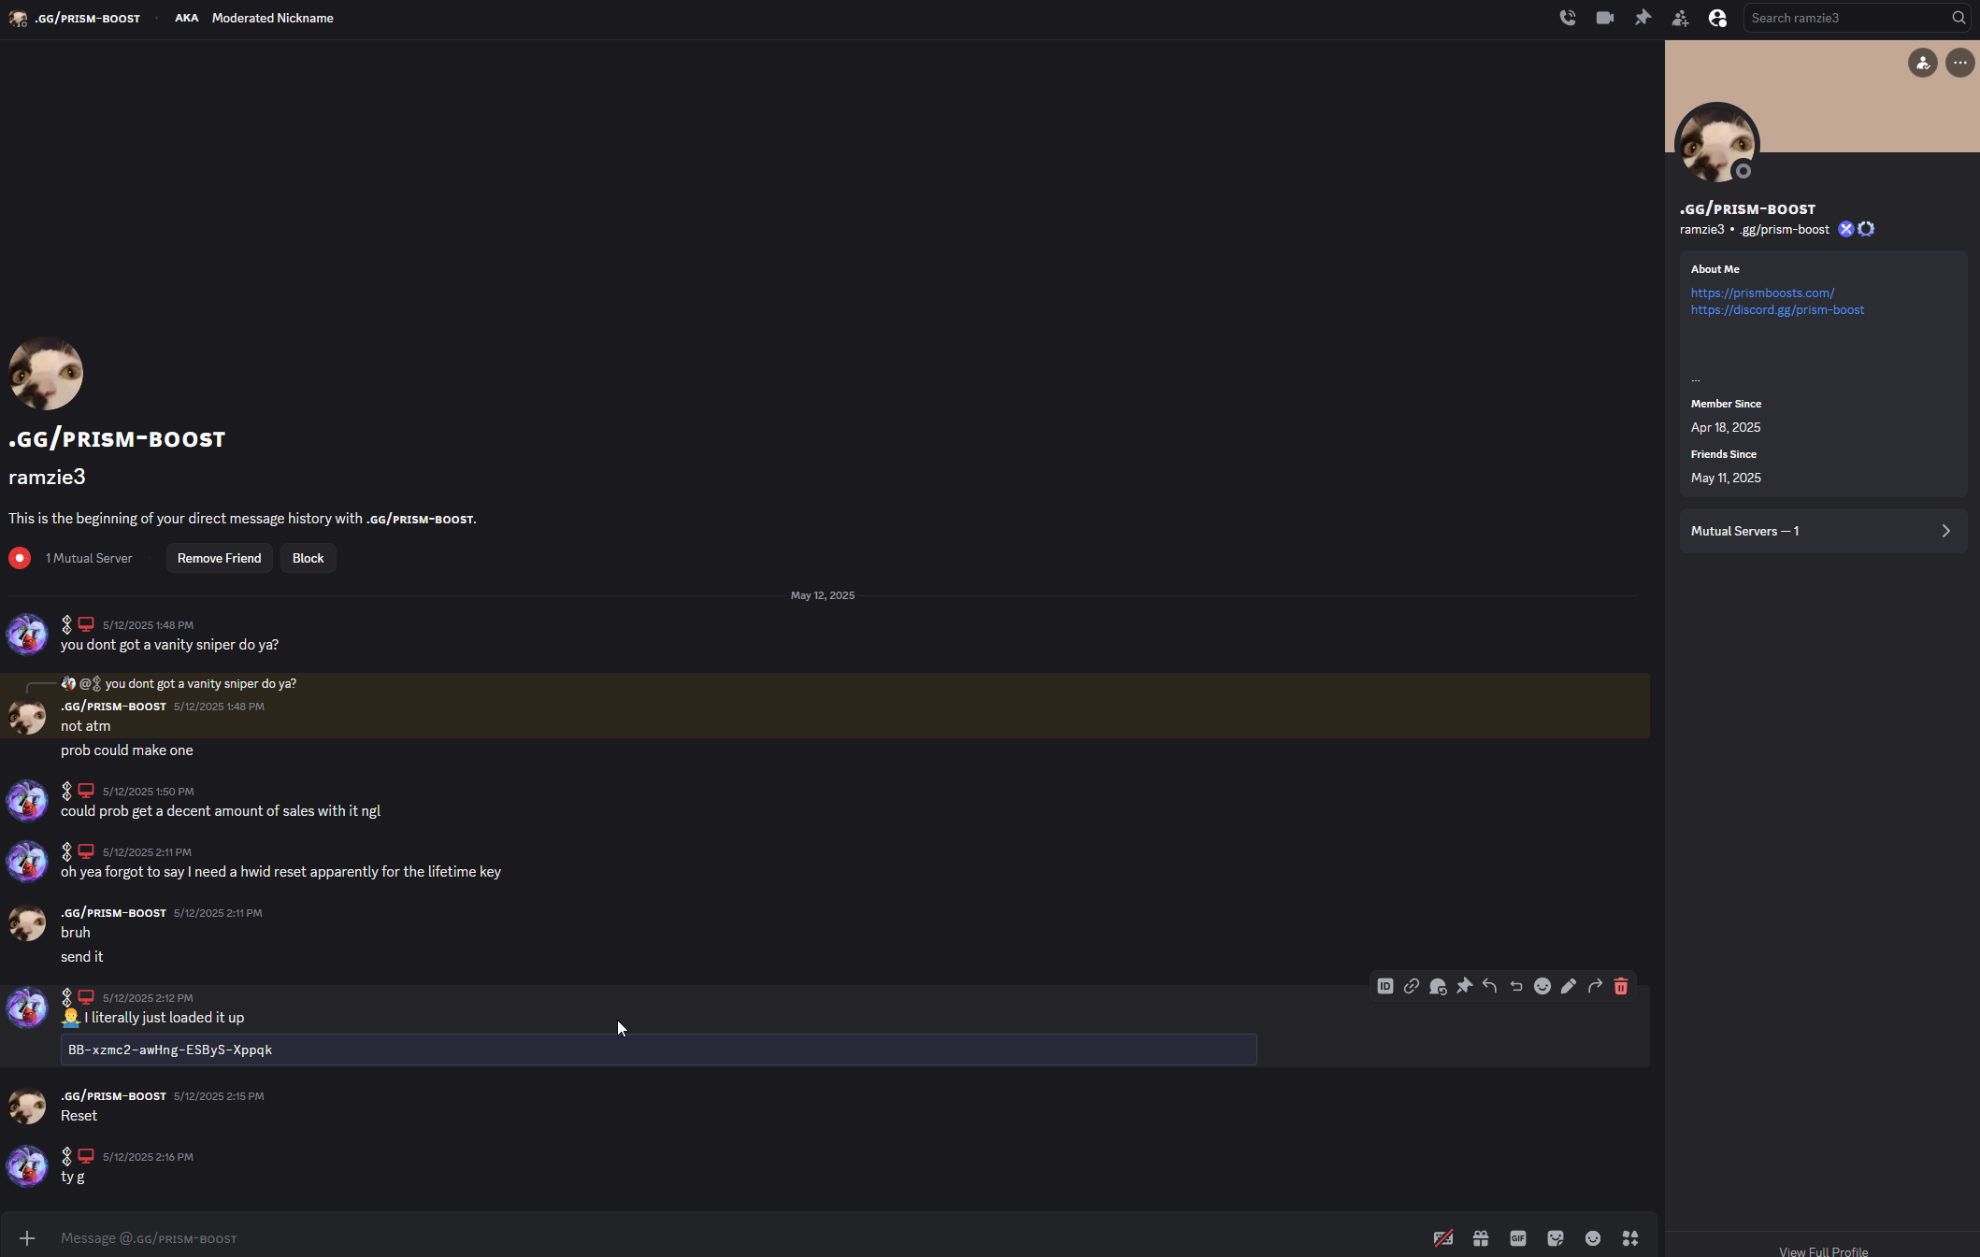Click the author name on the 'bruh' message
The image size is (1980, 1257).
[x=113, y=913]
